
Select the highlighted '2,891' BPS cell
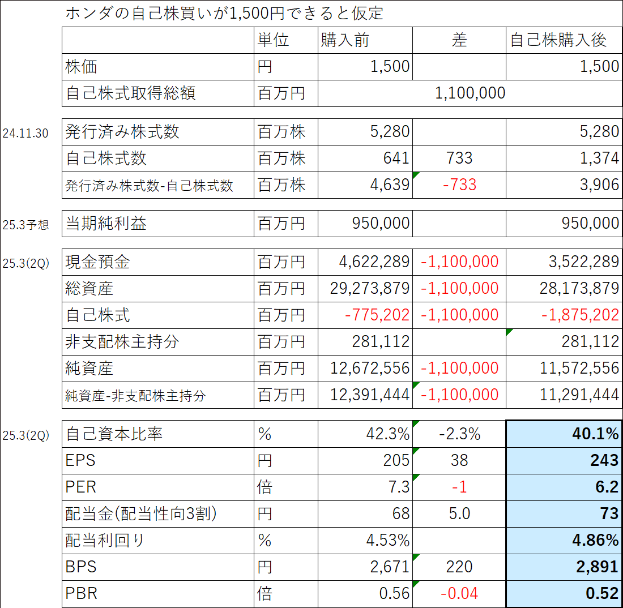564,567
